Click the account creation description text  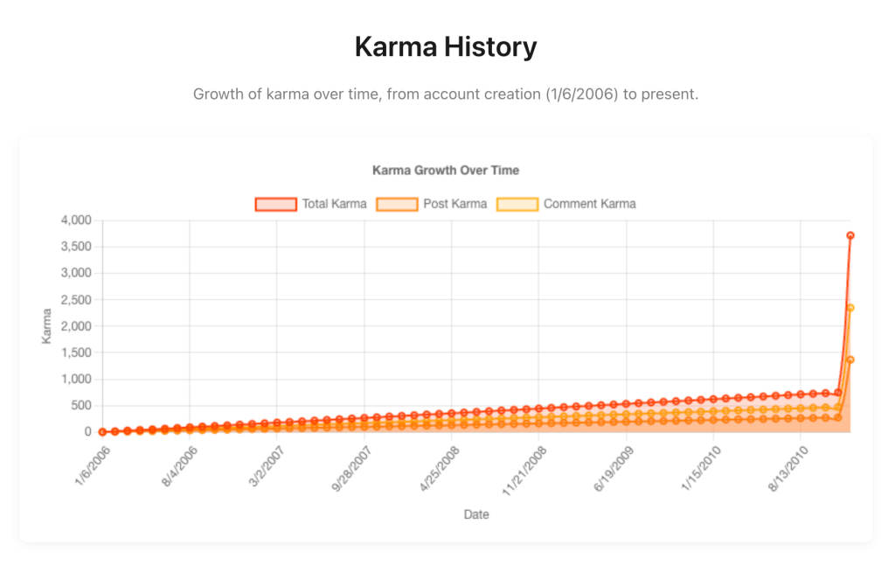[446, 94]
